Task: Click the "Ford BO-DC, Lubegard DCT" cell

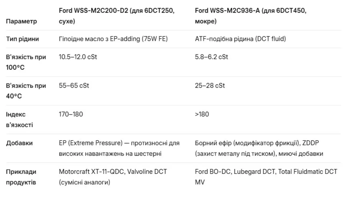Action: tap(266, 177)
